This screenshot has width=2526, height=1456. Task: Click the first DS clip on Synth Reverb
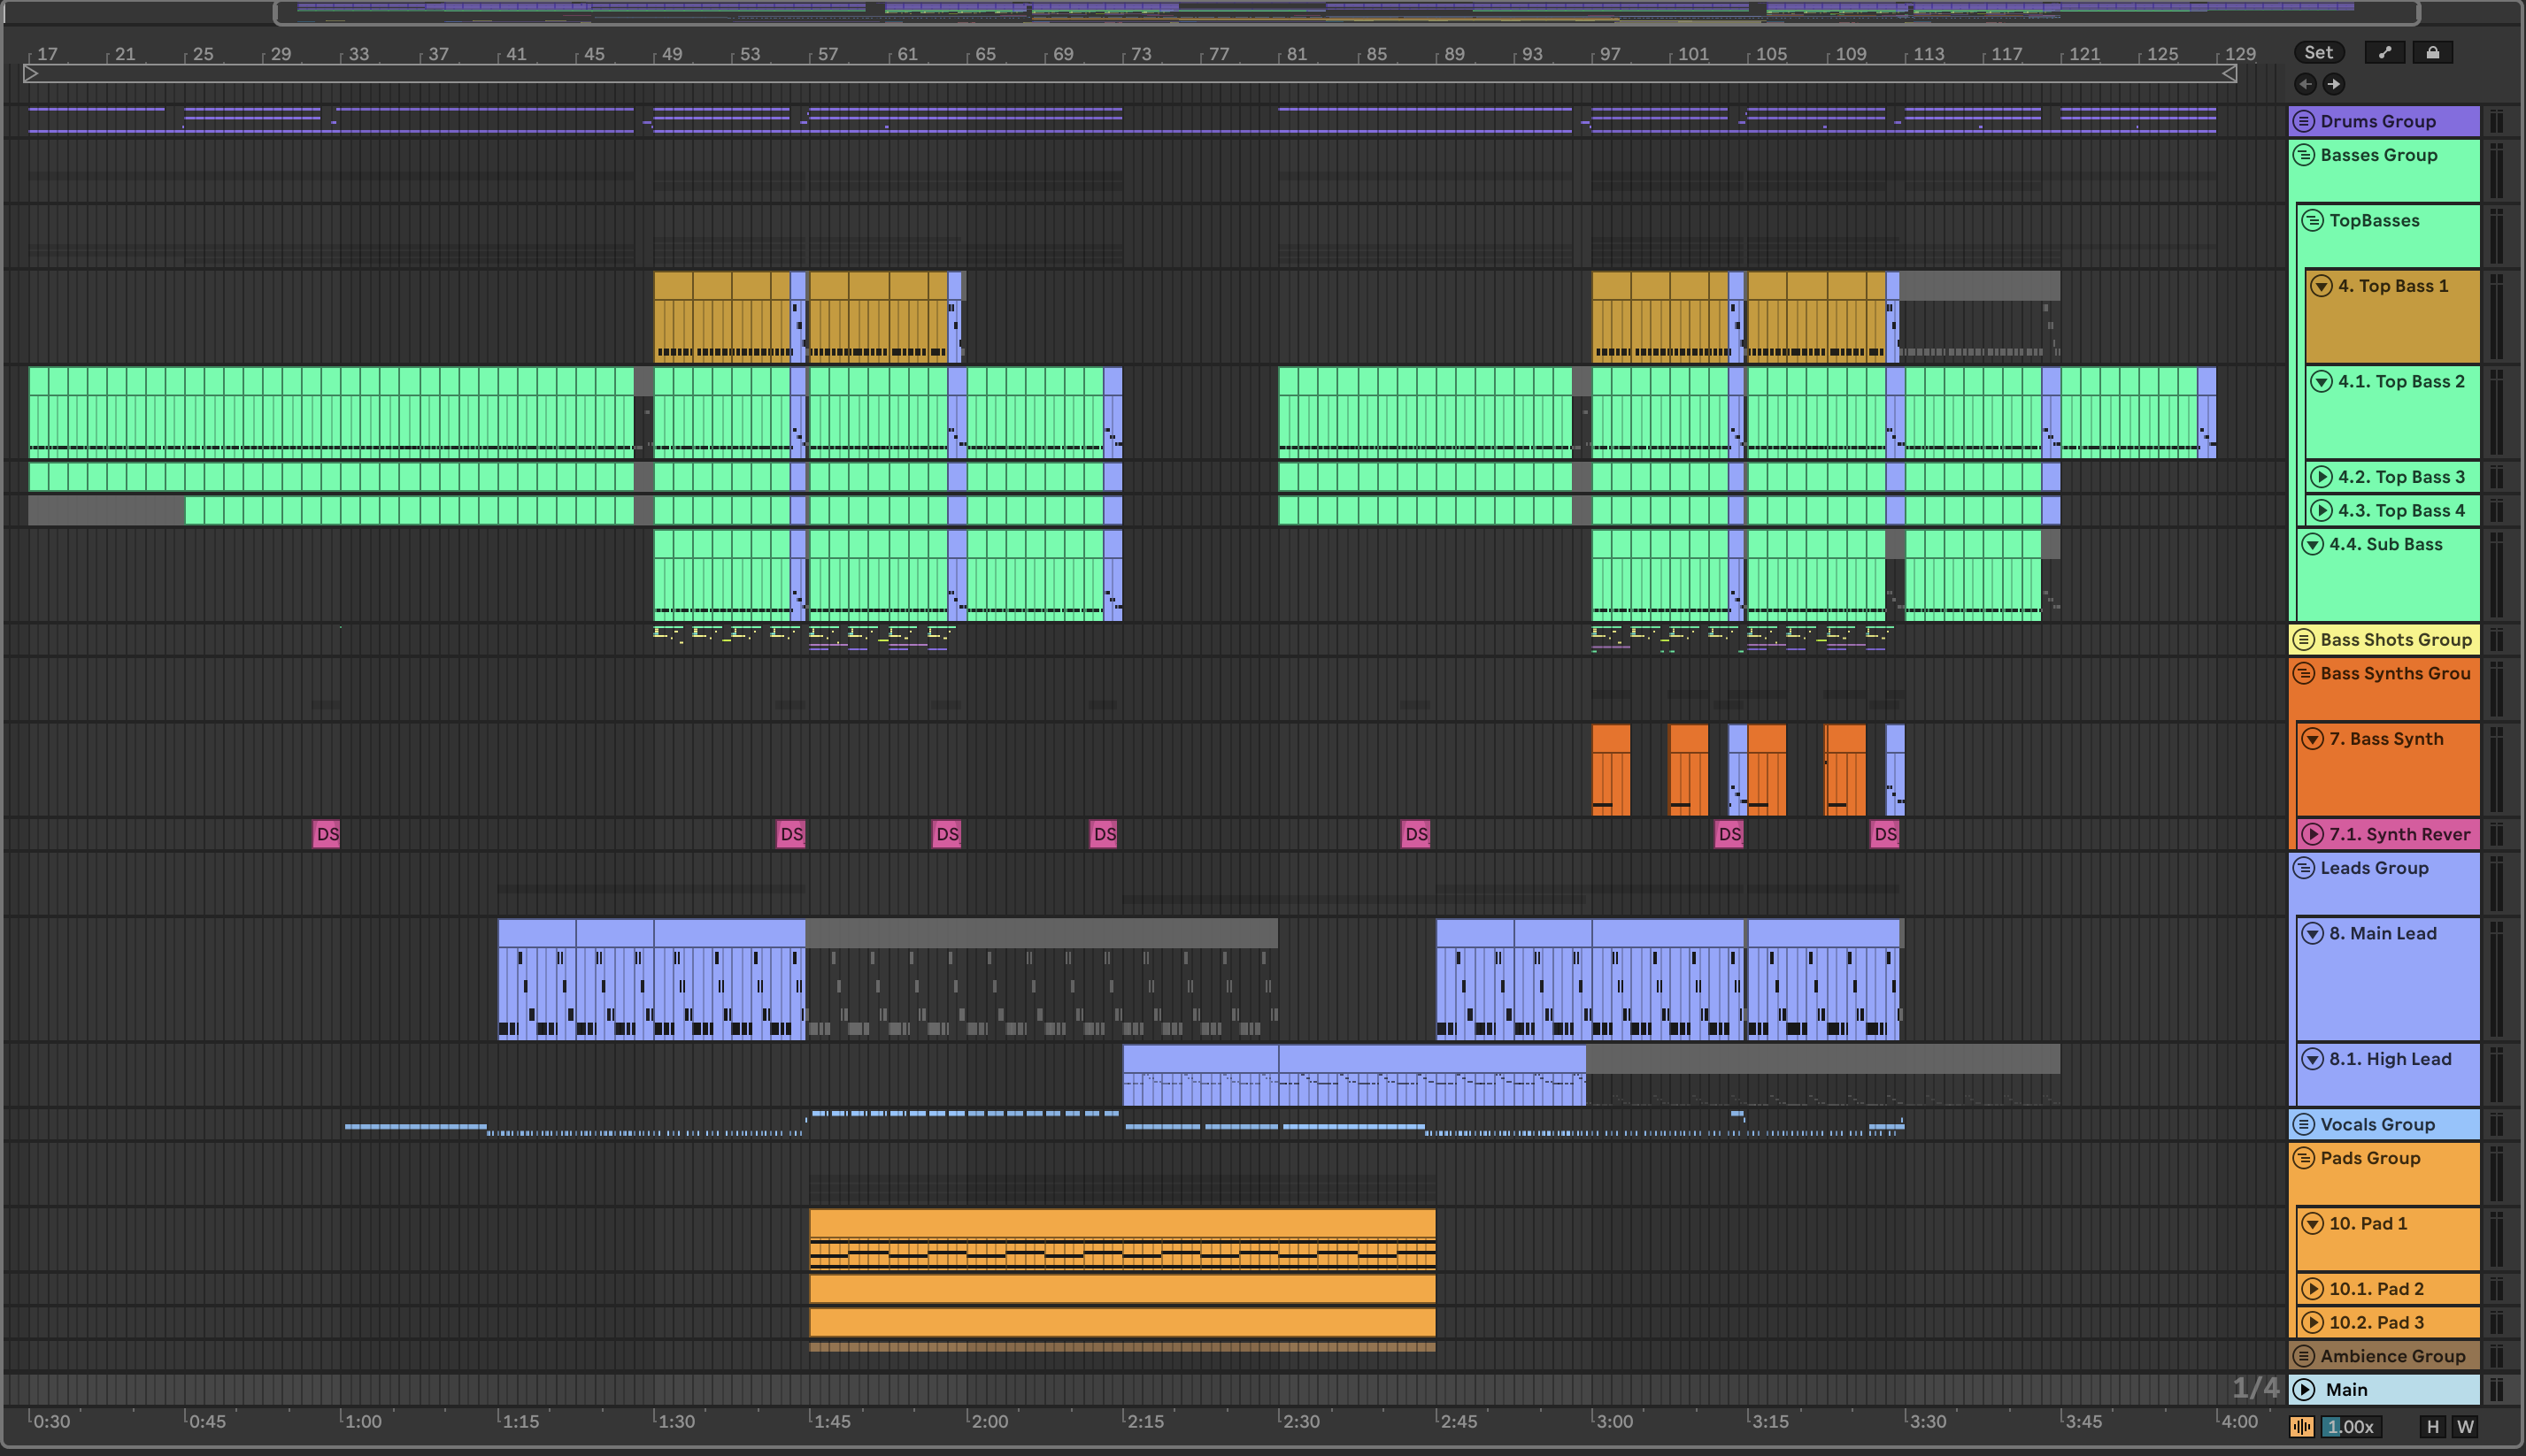pyautogui.click(x=326, y=834)
